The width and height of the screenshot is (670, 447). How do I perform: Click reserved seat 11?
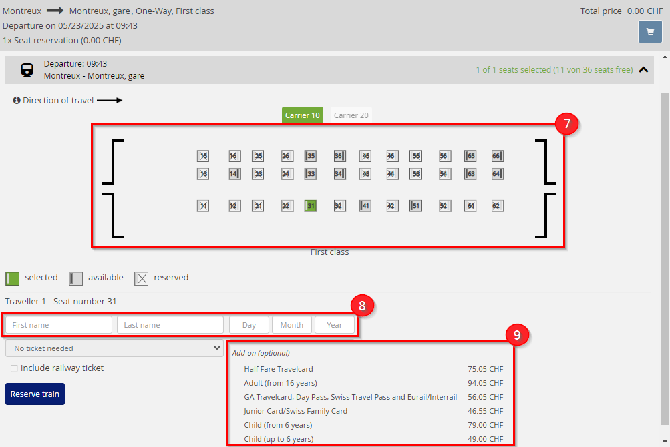point(203,205)
